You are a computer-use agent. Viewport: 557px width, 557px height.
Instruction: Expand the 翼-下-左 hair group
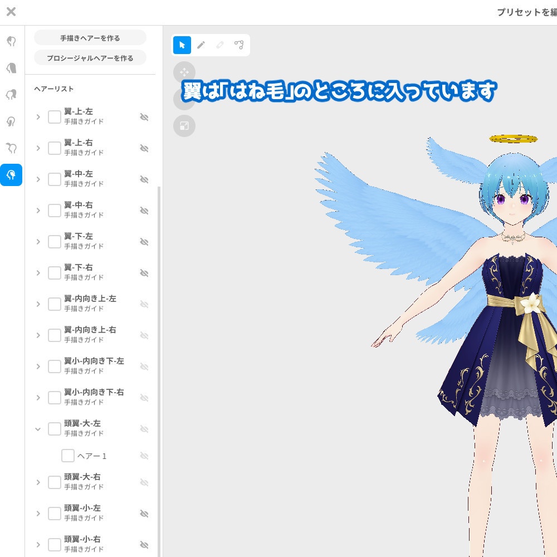[x=38, y=242]
